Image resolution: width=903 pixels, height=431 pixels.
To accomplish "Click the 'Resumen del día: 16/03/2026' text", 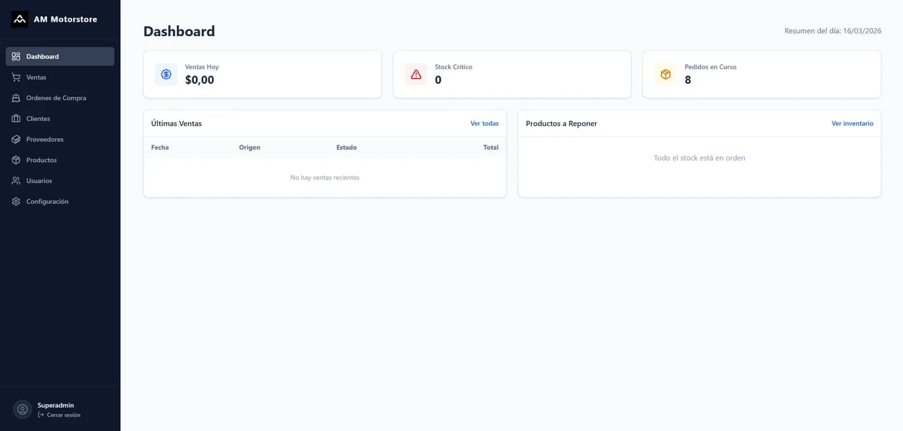I will tap(832, 31).
